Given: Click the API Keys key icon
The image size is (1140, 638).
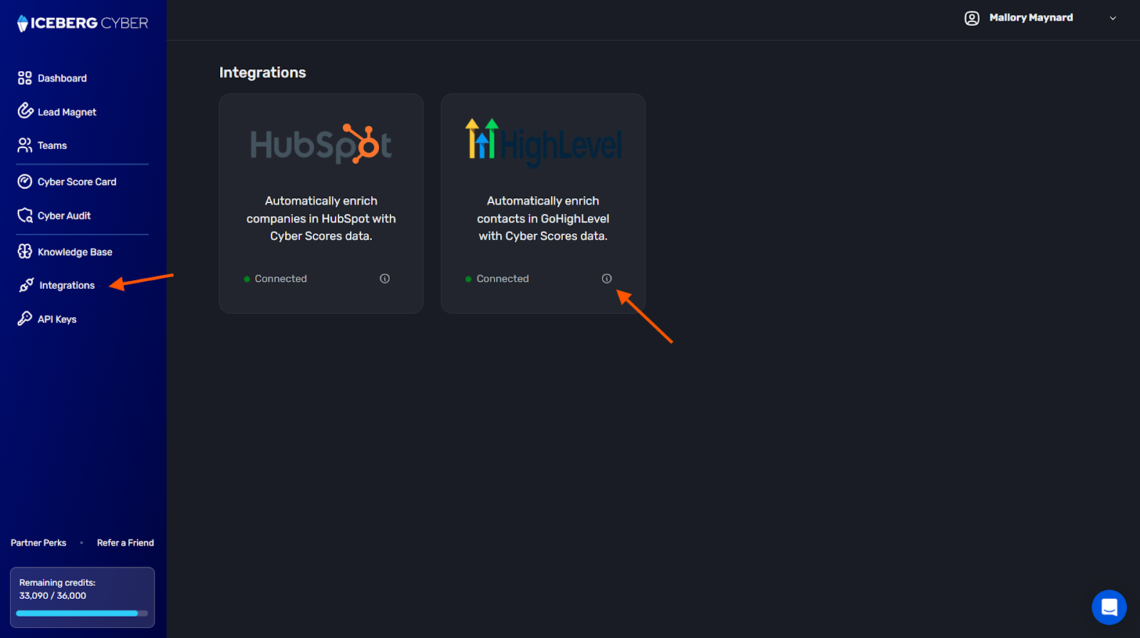Looking at the screenshot, I should [25, 319].
